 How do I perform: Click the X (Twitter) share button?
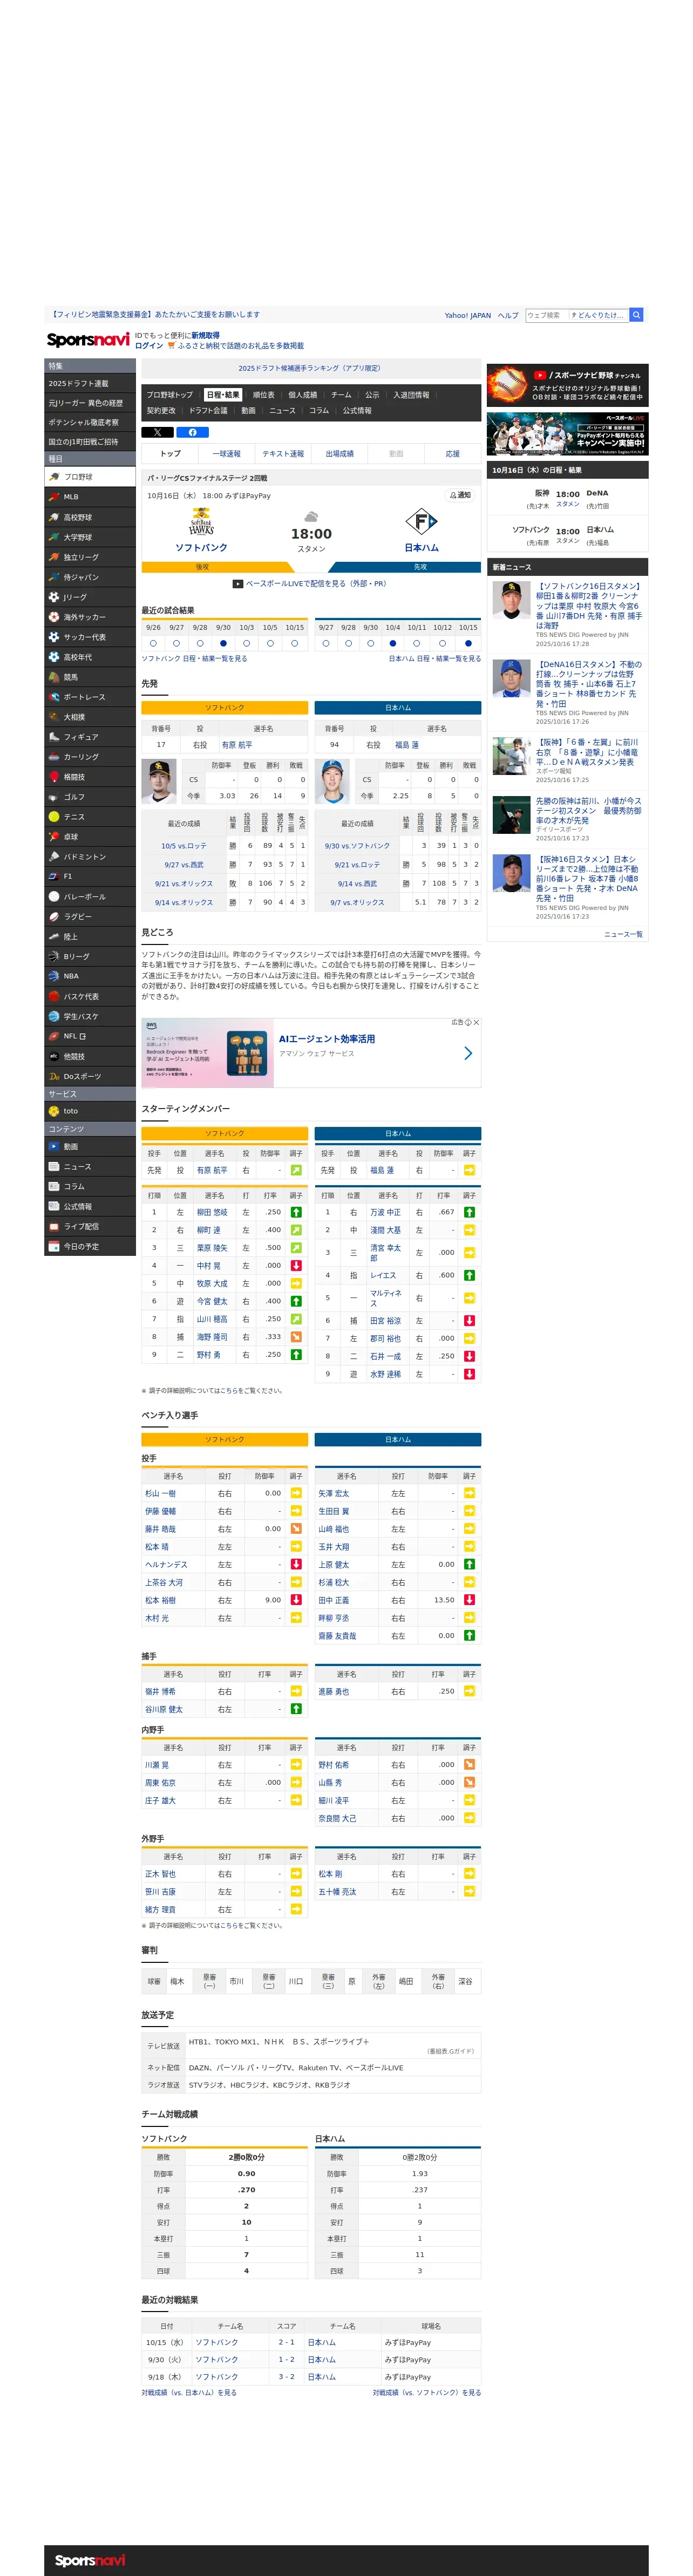pyautogui.click(x=157, y=432)
